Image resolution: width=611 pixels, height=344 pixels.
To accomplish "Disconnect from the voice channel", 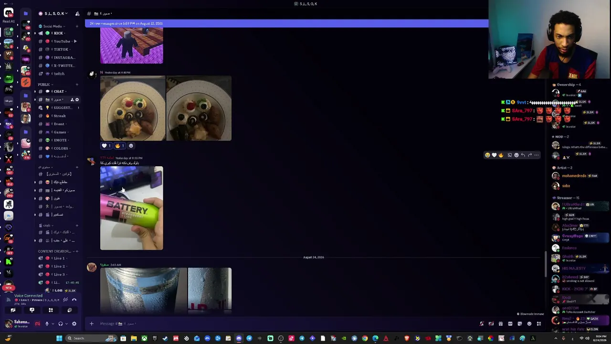I will click(x=74, y=300).
